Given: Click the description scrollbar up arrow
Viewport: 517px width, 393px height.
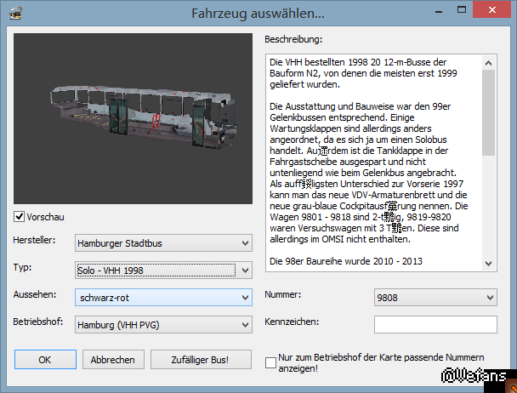Looking at the screenshot, I should click(488, 62).
